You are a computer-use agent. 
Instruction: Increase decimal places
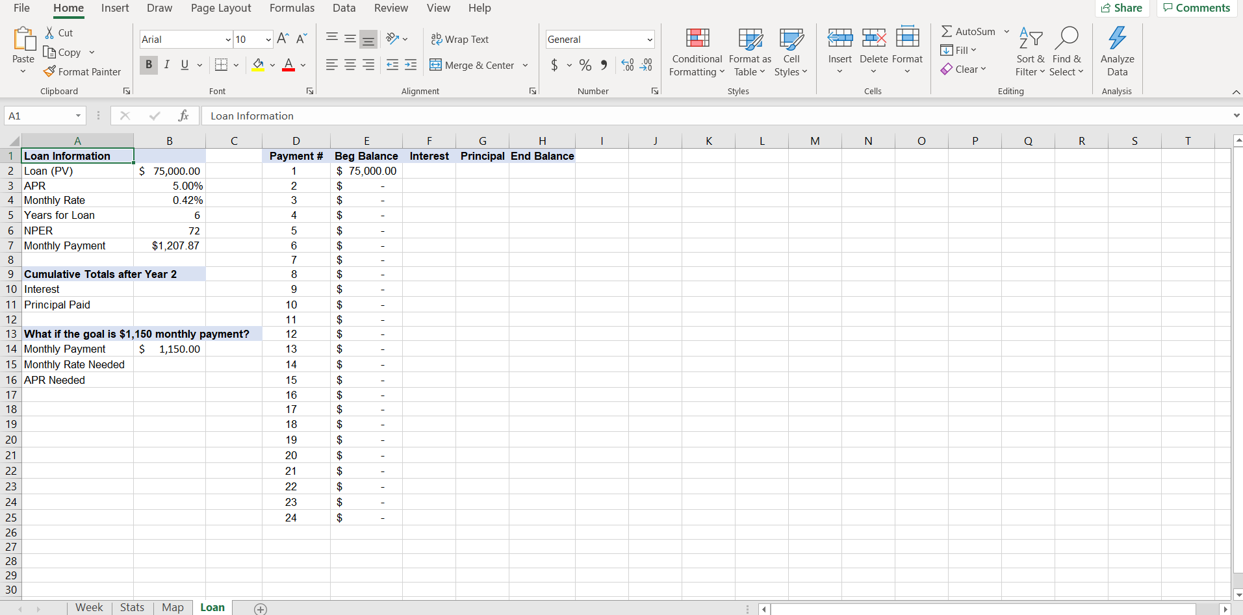click(x=626, y=65)
